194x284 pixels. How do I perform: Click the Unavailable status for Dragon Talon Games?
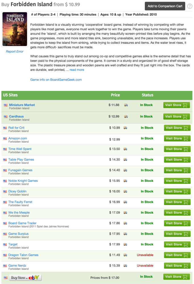[145, 255]
